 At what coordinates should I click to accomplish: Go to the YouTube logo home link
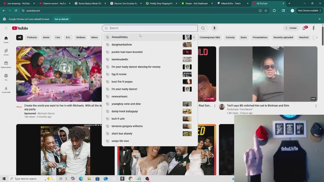pos(20,28)
